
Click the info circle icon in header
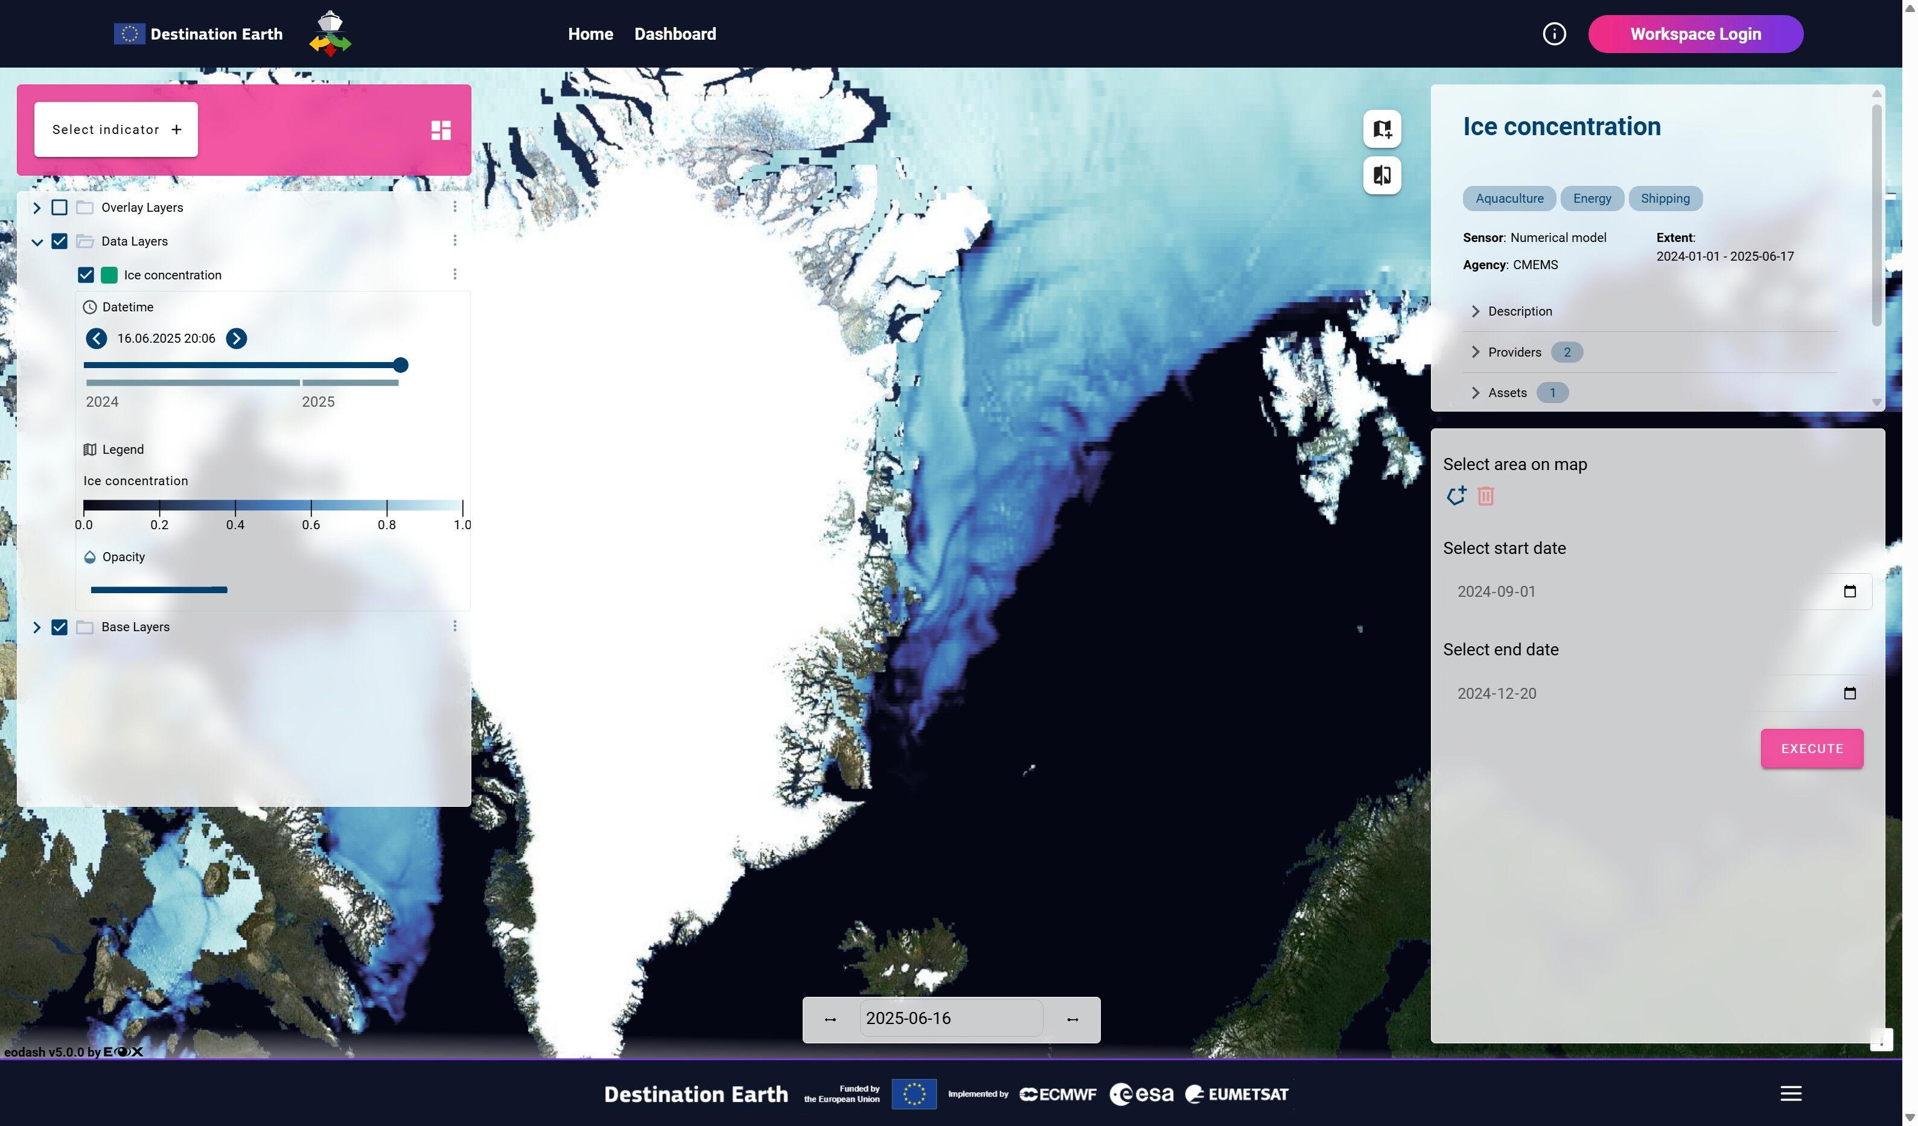1553,34
